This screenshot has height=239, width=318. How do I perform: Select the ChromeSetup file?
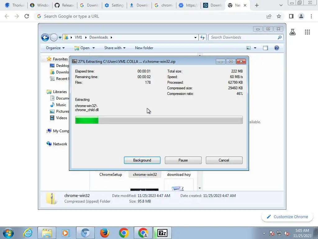tap(111, 174)
